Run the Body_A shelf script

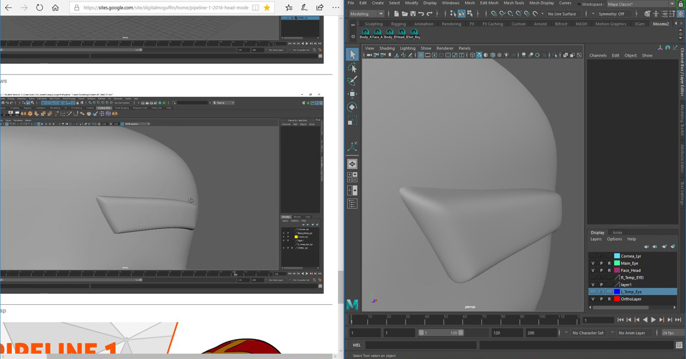coord(366,34)
